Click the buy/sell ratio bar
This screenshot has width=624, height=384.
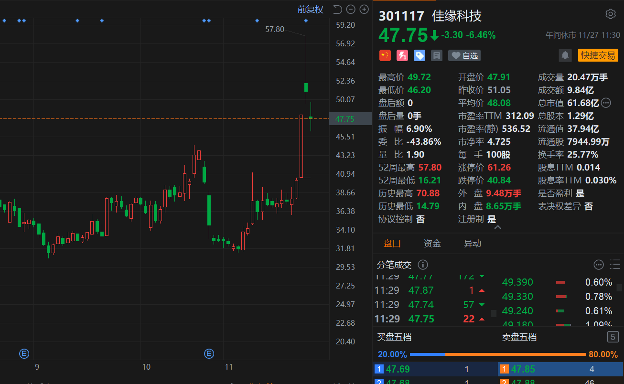[498, 354]
